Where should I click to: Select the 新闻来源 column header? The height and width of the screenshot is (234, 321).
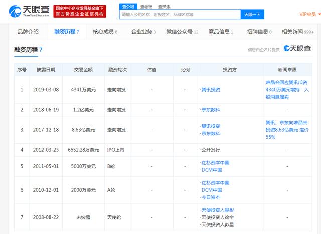coord(287,70)
